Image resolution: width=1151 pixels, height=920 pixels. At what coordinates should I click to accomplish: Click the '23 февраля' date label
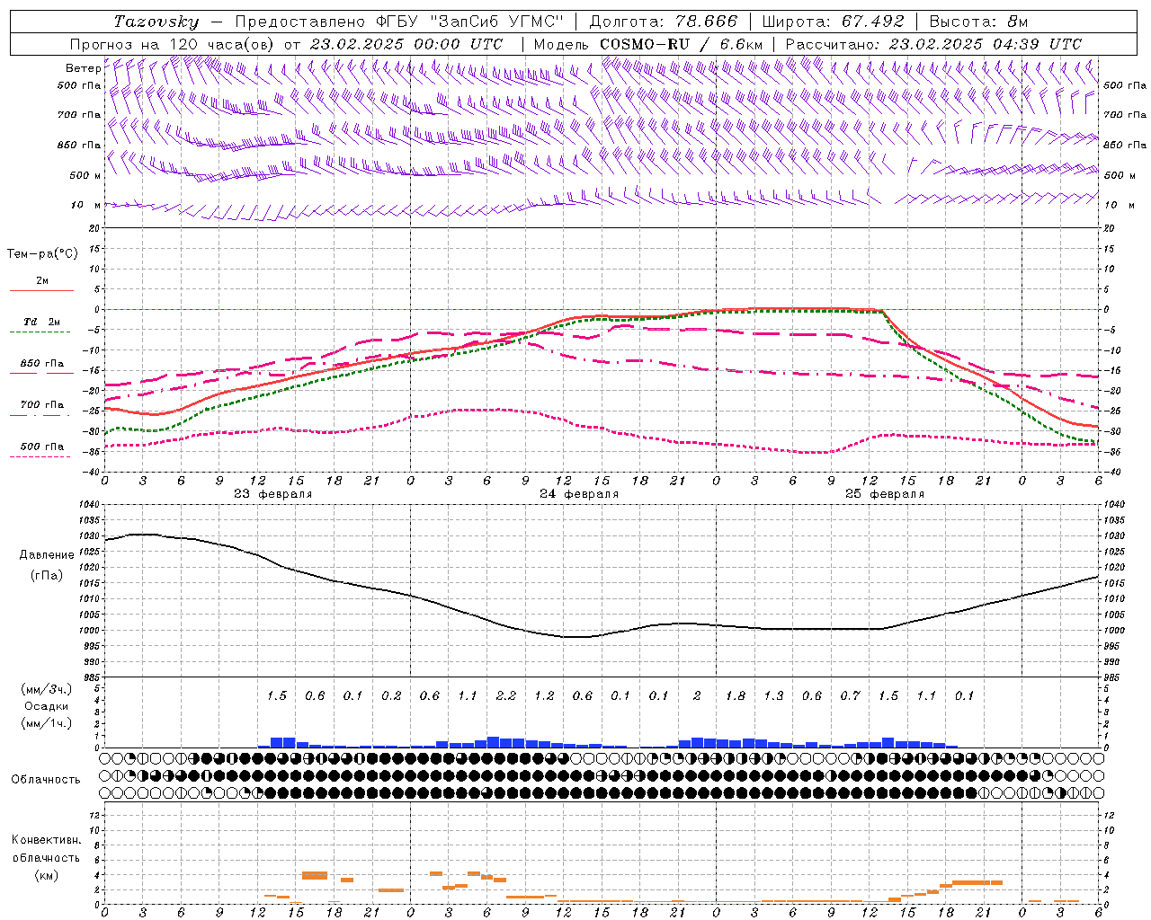point(273,494)
